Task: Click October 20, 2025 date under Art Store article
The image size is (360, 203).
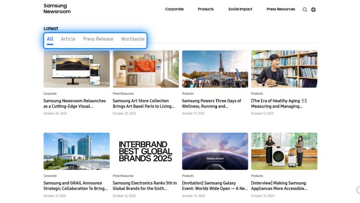Action: pyautogui.click(x=124, y=113)
